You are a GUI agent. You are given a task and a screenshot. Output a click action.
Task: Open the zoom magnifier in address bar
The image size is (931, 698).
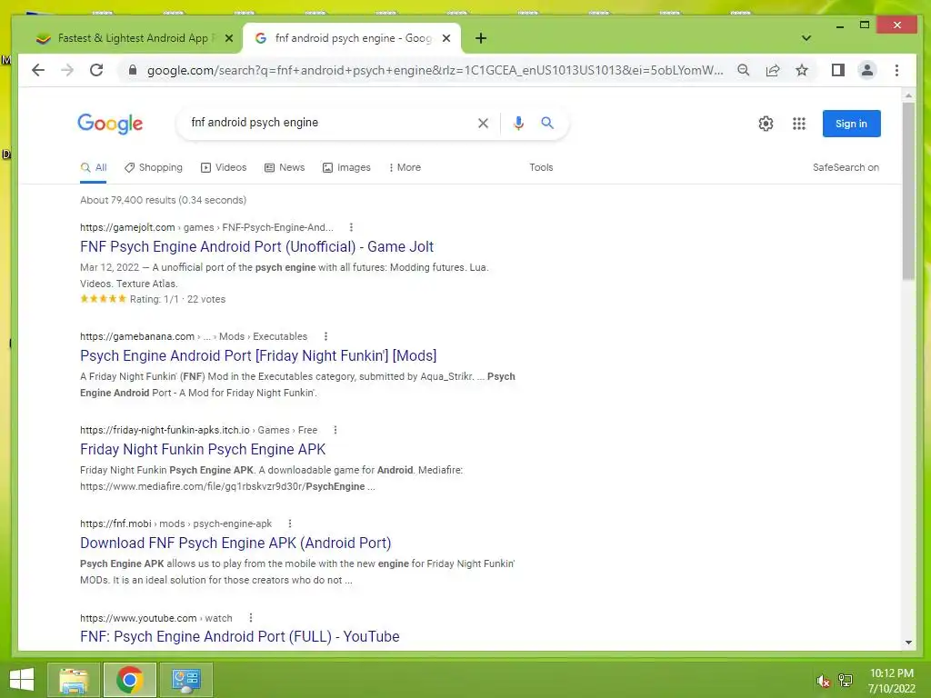point(743,70)
